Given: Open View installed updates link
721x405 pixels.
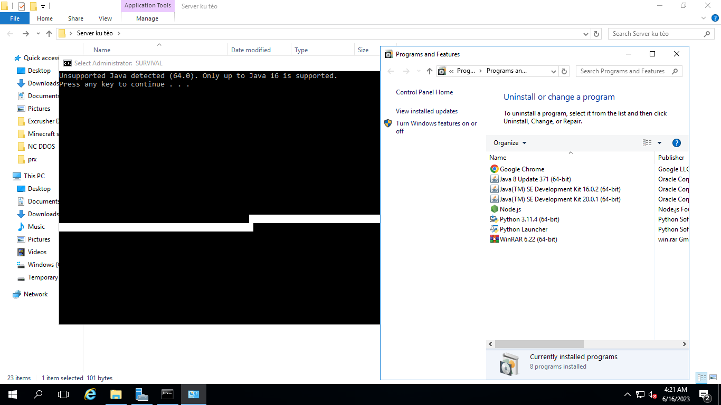Looking at the screenshot, I should click(x=426, y=111).
